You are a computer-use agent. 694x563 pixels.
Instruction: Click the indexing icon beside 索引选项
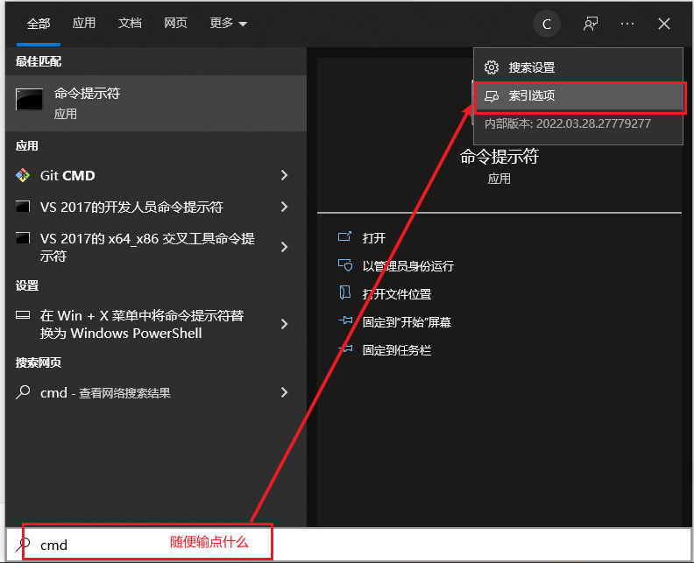[492, 96]
